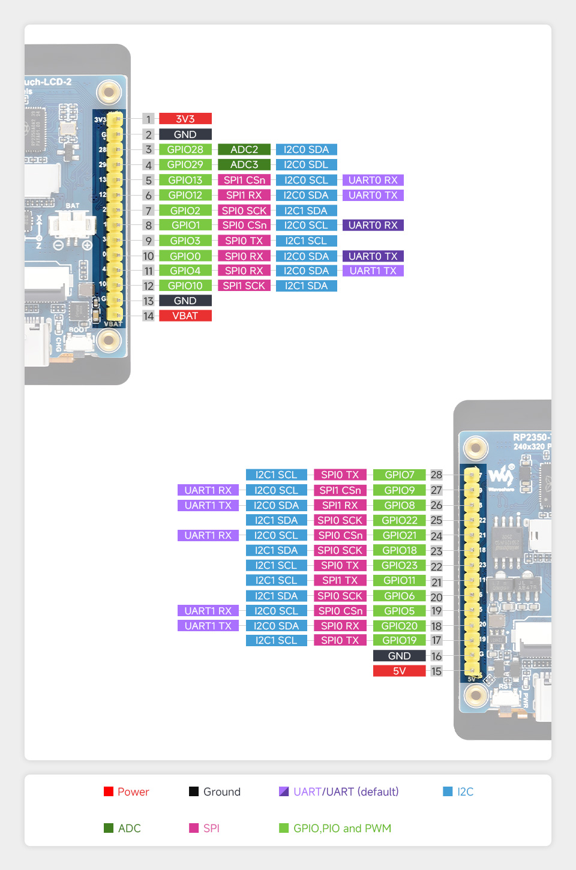Click the red 3V3 label on pin 1
The width and height of the screenshot is (576, 870).
185,119
